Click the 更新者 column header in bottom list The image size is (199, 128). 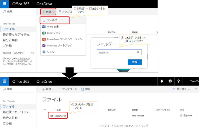pos(135,110)
